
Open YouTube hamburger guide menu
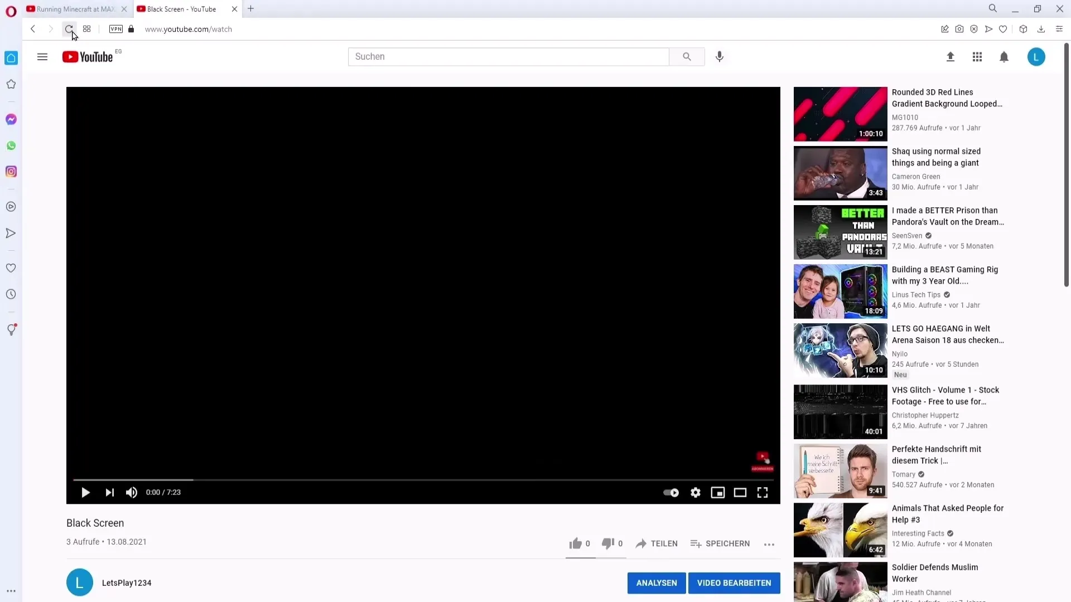point(42,57)
